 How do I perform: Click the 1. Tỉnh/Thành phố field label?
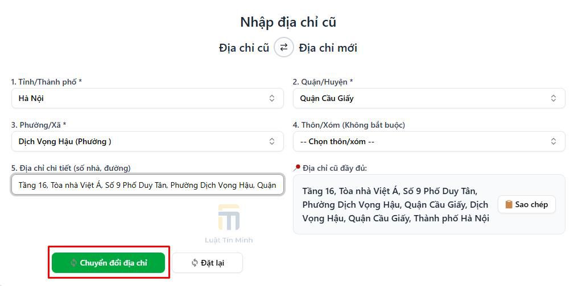(x=47, y=82)
